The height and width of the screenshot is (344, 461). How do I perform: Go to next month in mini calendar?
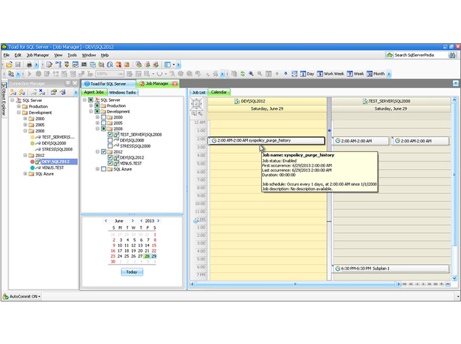[x=133, y=221]
